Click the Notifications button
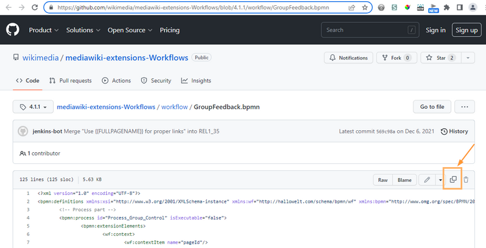 click(349, 58)
